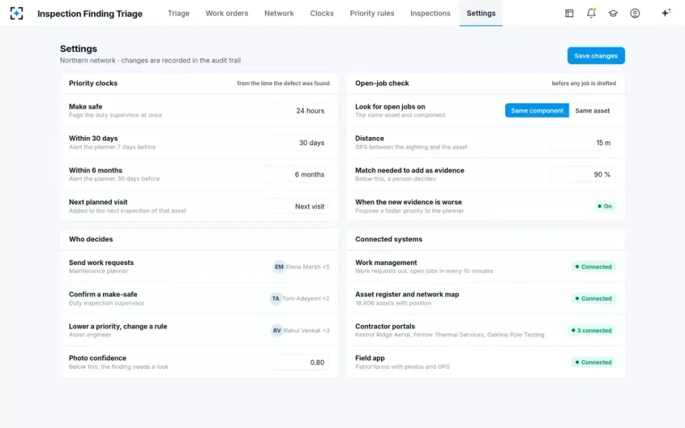Image resolution: width=685 pixels, height=428 pixels.
Task: Click the Contractor portals row title
Action: [385, 326]
